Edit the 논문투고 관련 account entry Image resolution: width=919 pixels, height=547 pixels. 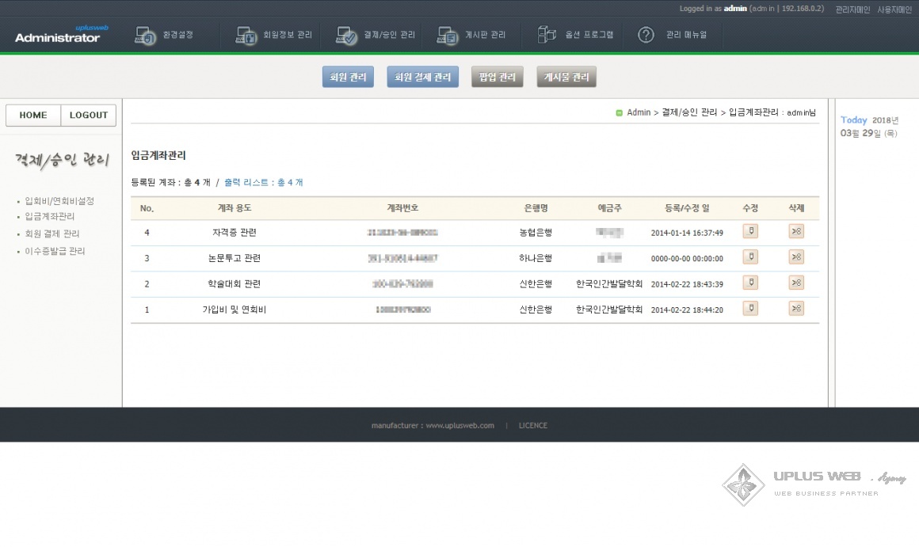749,257
